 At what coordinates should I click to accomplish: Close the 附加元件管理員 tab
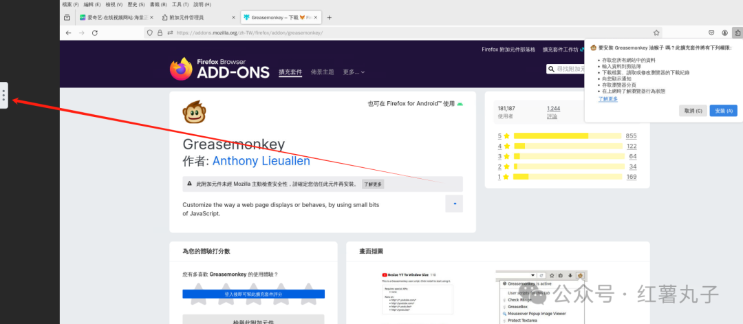tap(233, 17)
